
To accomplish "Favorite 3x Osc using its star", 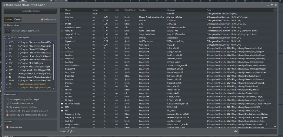I will (x=62, y=48).
